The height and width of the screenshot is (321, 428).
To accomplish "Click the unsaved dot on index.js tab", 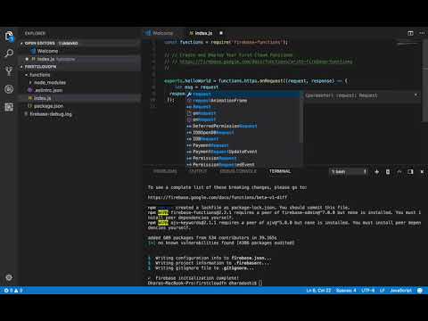I will [221, 33].
